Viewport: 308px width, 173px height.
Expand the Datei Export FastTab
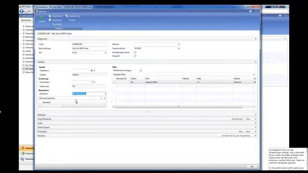256,127
